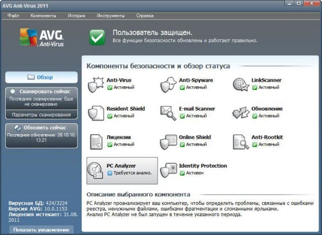Open the Справка menu
The width and height of the screenshot is (322, 235).
point(145,16)
